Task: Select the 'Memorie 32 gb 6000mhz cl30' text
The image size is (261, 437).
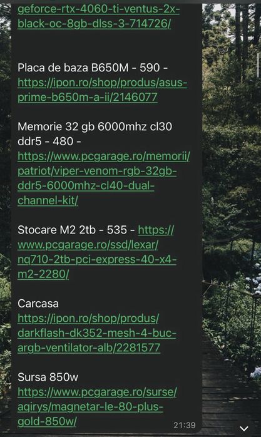Action: [x=95, y=127]
